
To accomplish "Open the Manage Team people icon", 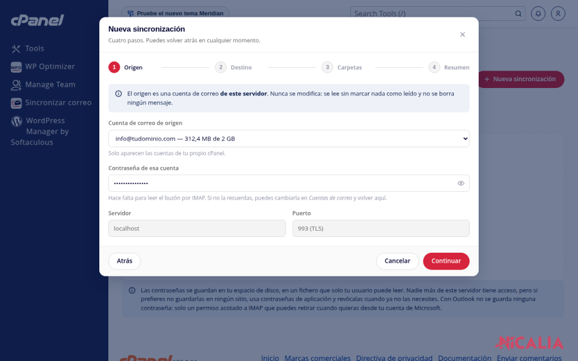I will [16, 85].
